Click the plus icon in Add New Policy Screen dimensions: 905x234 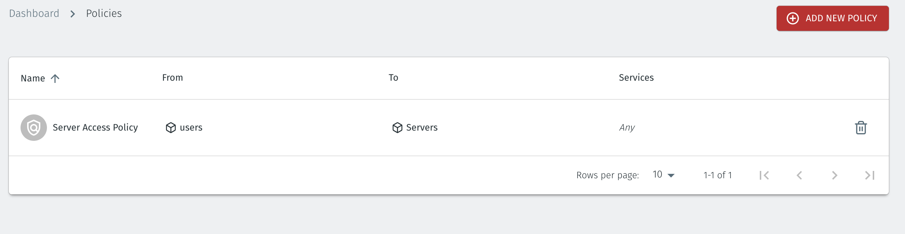point(793,18)
